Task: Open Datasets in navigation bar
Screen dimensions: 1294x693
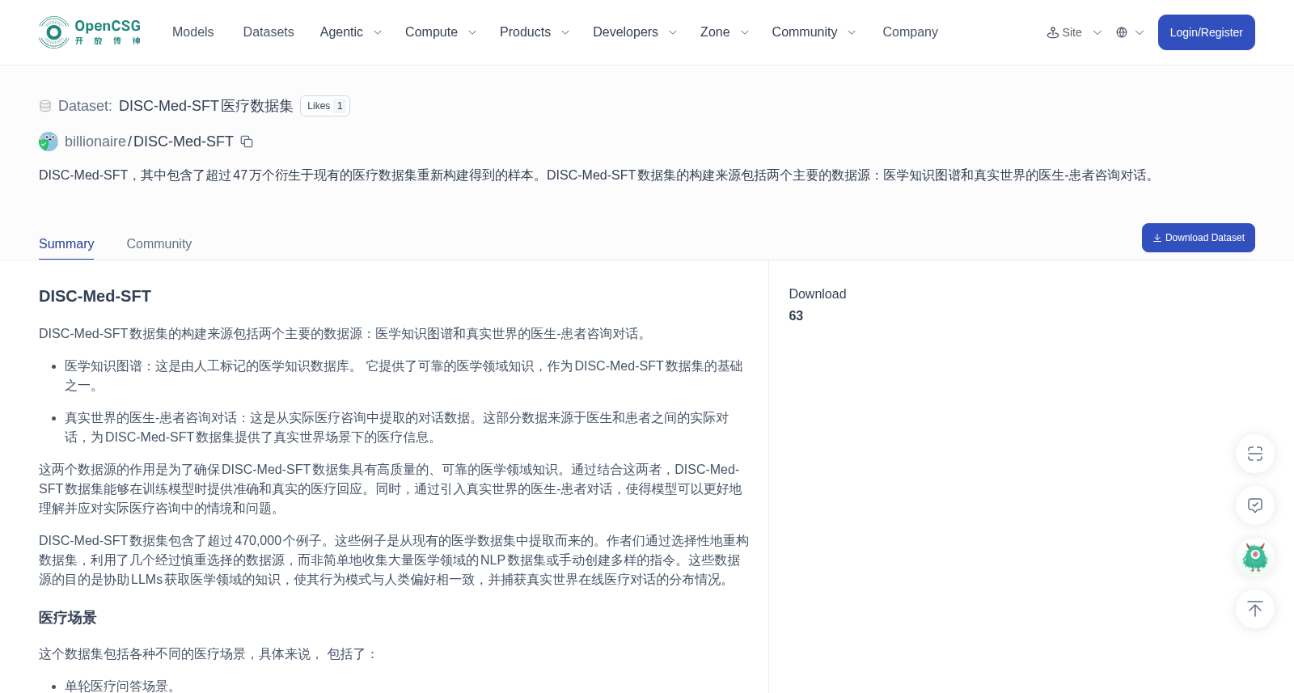Action: [x=269, y=32]
